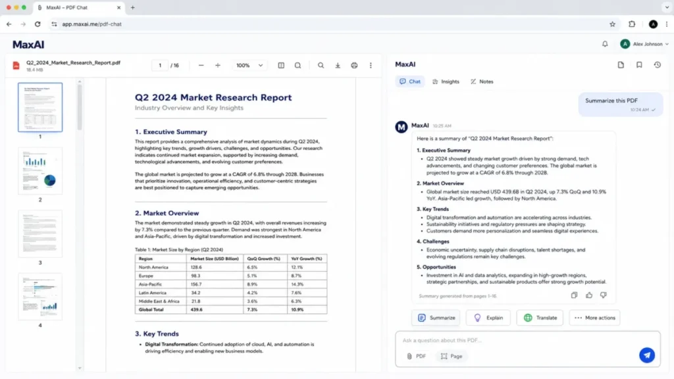Open chat history clock icon
This screenshot has height=379, width=674.
(658, 65)
